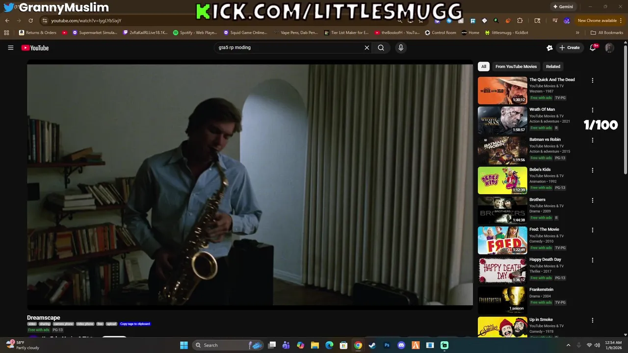628x353 pixels.
Task: Open Squid Game Online bookmark
Action: coord(245,33)
